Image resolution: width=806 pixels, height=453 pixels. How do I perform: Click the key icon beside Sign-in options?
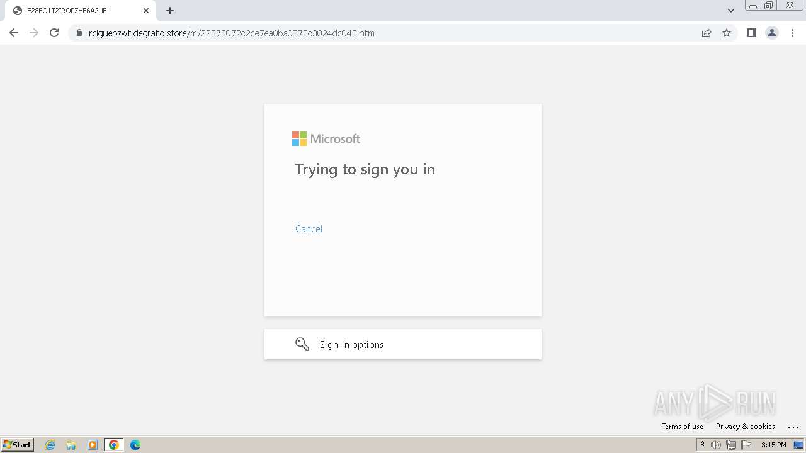point(302,344)
